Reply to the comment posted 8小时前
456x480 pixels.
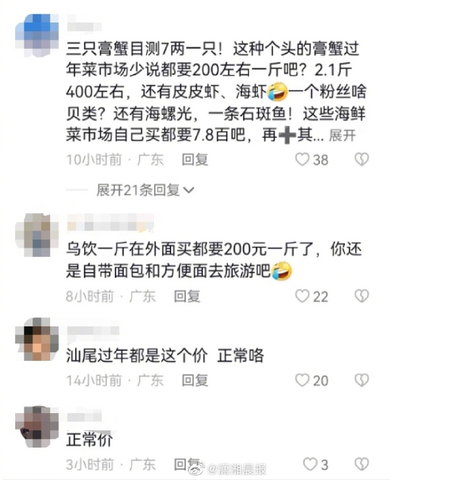[x=187, y=296]
